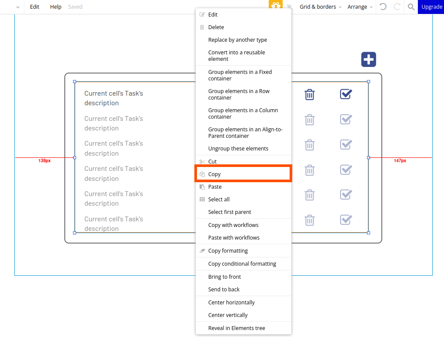The image size is (444, 337).
Task: Click the gift box icon in toolbar
Action: pos(276,4)
